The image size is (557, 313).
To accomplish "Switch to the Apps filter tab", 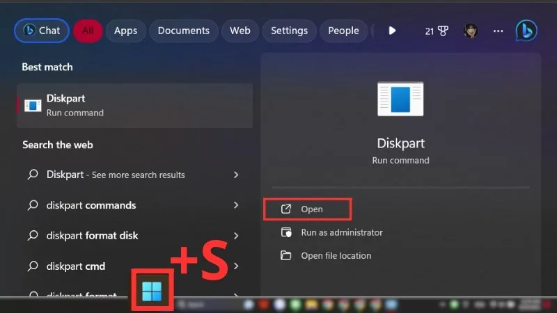I will [125, 31].
